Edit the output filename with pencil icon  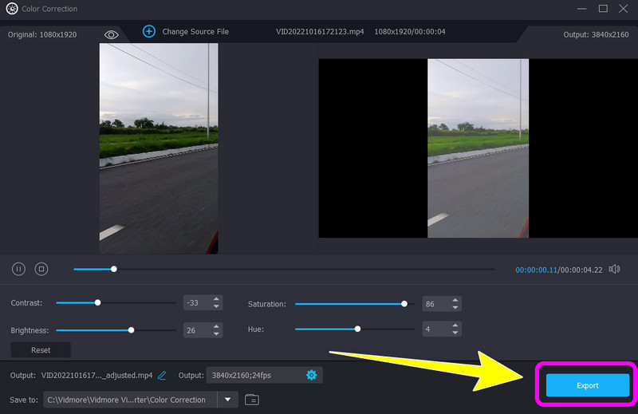pyautogui.click(x=162, y=375)
